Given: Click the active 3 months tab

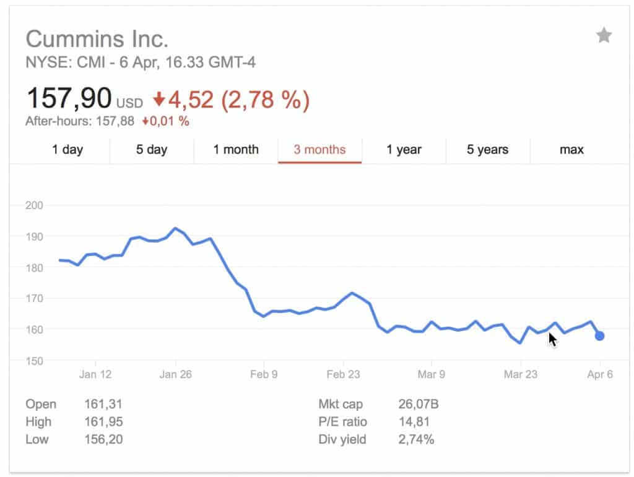Looking at the screenshot, I should [x=319, y=150].
